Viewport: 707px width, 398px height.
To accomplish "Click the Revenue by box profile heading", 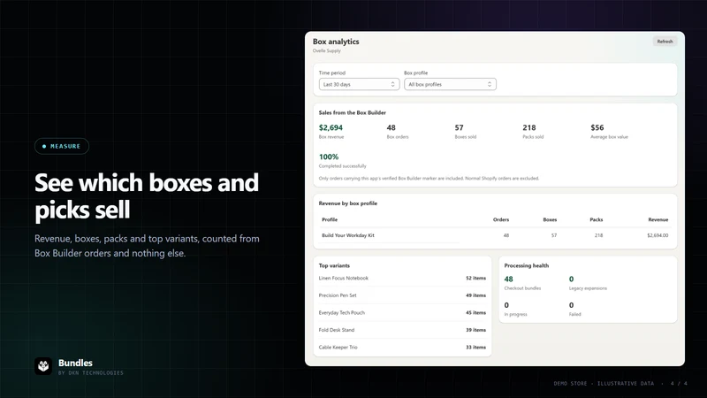I will (x=347, y=203).
